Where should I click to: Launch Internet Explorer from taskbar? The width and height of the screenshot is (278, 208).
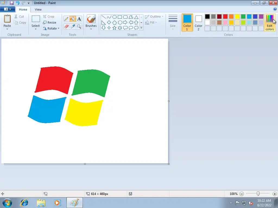click(x=24, y=203)
